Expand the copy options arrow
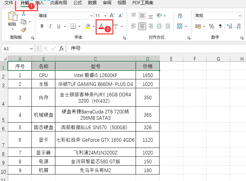This screenshot has width=246, height=181. point(30,22)
